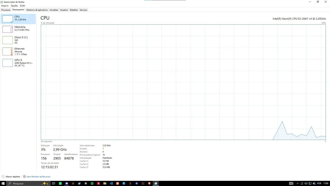View the Serviços tab
The image size is (330, 186).
[x=83, y=10]
